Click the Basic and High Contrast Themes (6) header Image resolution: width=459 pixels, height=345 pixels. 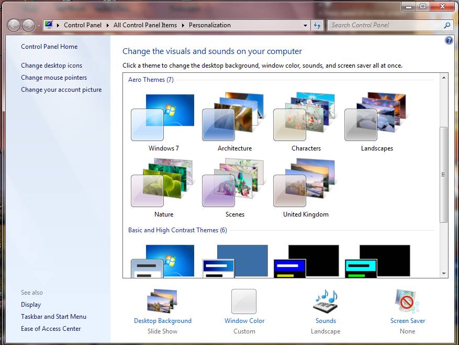(177, 230)
